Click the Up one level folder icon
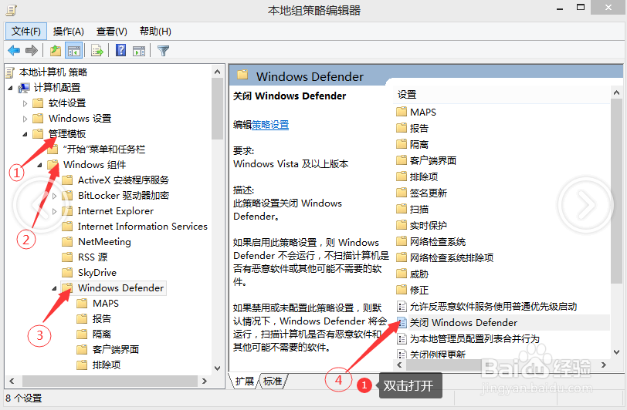 [56, 51]
